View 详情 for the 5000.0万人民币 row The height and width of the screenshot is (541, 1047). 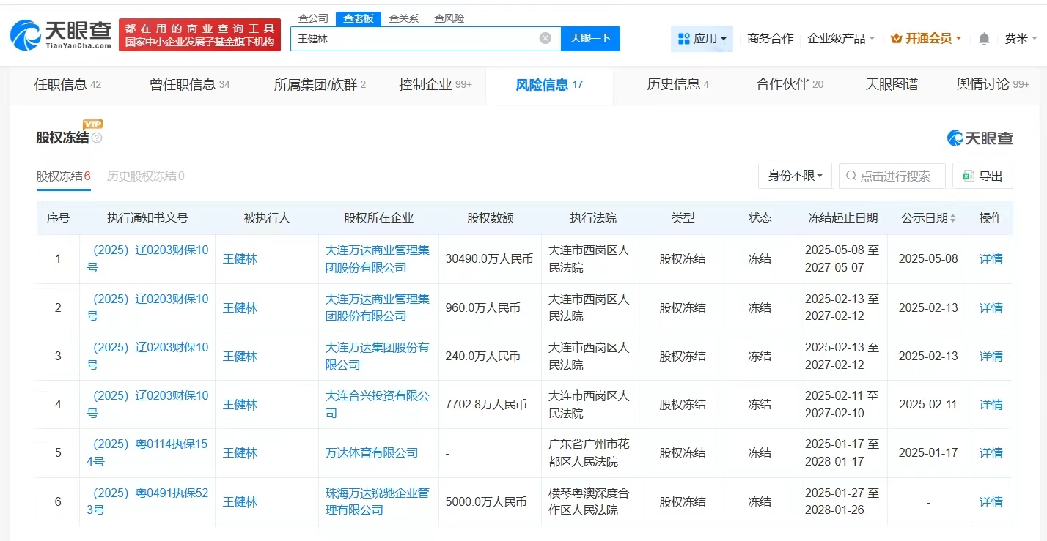click(x=991, y=501)
